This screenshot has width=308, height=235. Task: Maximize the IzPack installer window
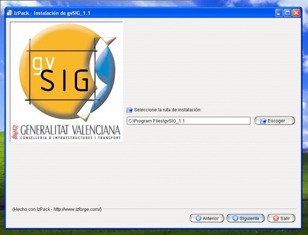coord(288,13)
